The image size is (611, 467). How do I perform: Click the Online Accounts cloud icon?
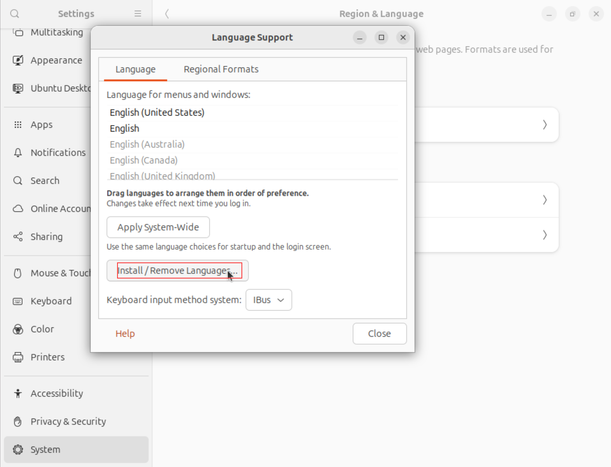[x=18, y=209]
